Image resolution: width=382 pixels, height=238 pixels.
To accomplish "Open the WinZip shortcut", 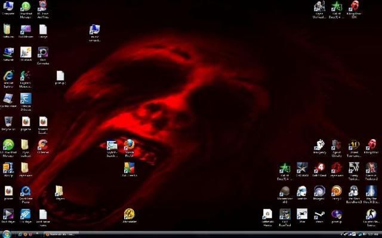I will 8,168.
